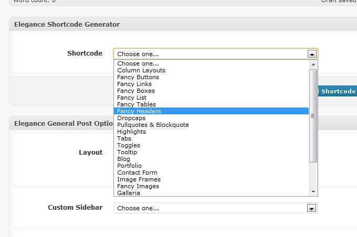Pick Fancy Links from dropdown list

[211, 84]
